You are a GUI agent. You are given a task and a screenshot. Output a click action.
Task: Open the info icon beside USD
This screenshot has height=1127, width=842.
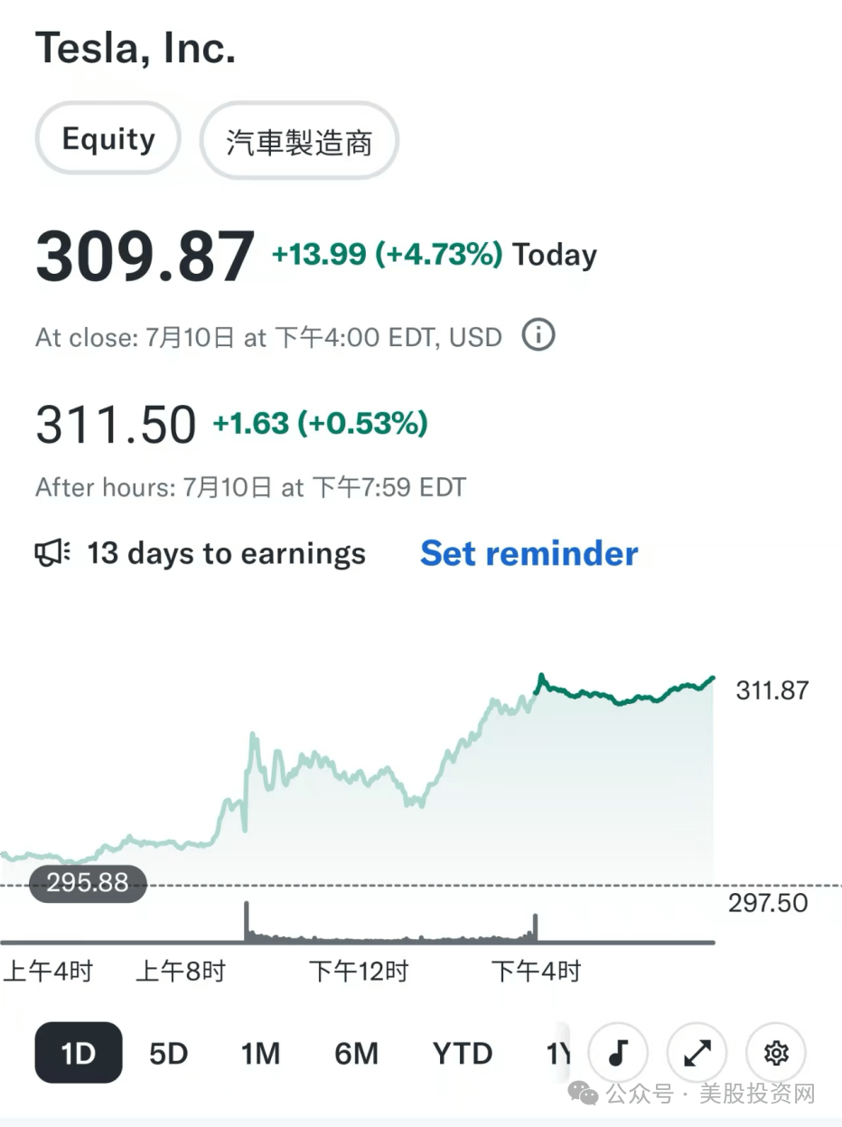point(538,335)
